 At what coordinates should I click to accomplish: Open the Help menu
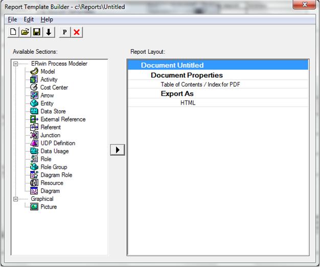click(x=47, y=19)
